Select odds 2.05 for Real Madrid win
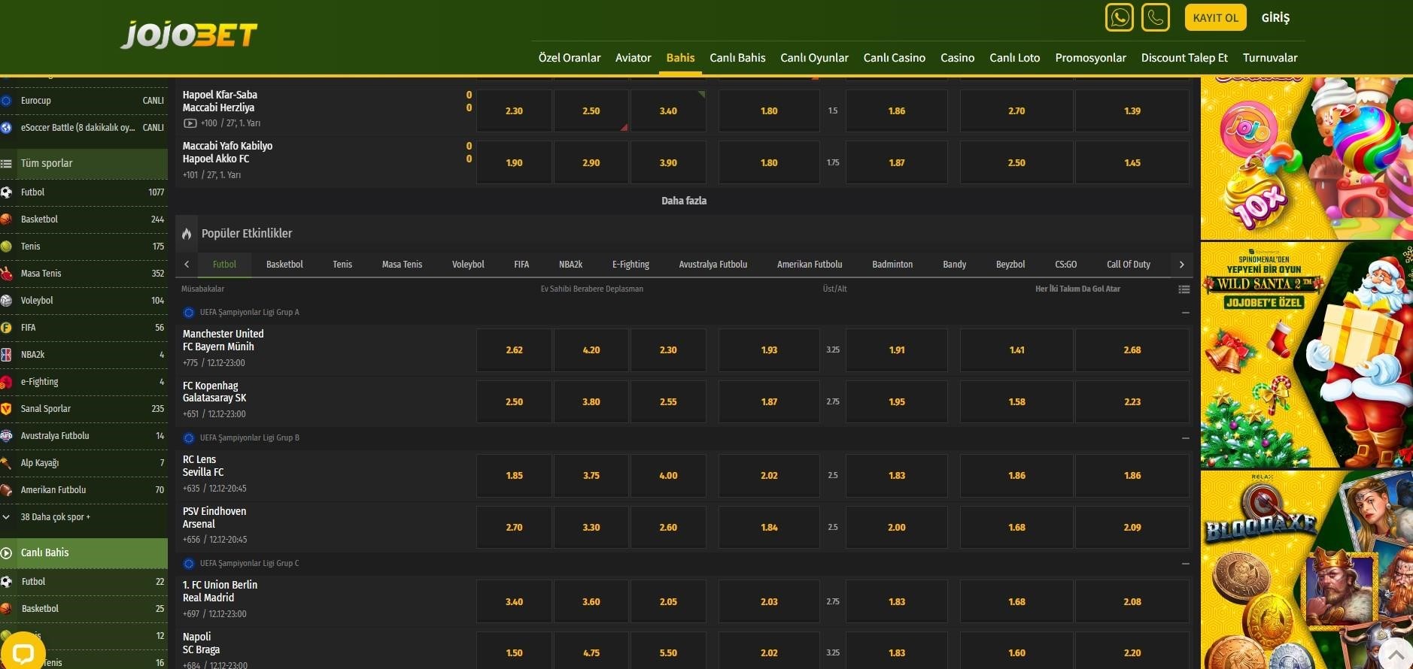1413x669 pixels. click(x=668, y=602)
